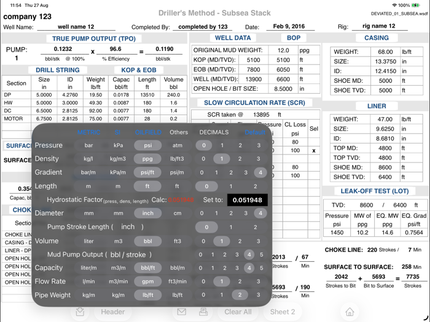Select m3/m as Capacity unit
The width and height of the screenshot is (430, 322).
point(118,268)
